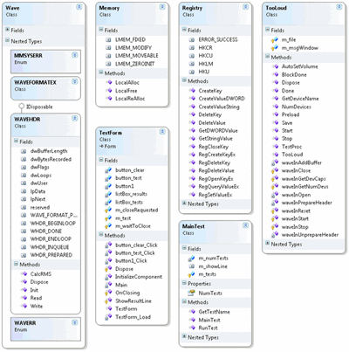Screen dimensions: 349x352
Task: Click the CreateKey method icon
Action: [192, 91]
